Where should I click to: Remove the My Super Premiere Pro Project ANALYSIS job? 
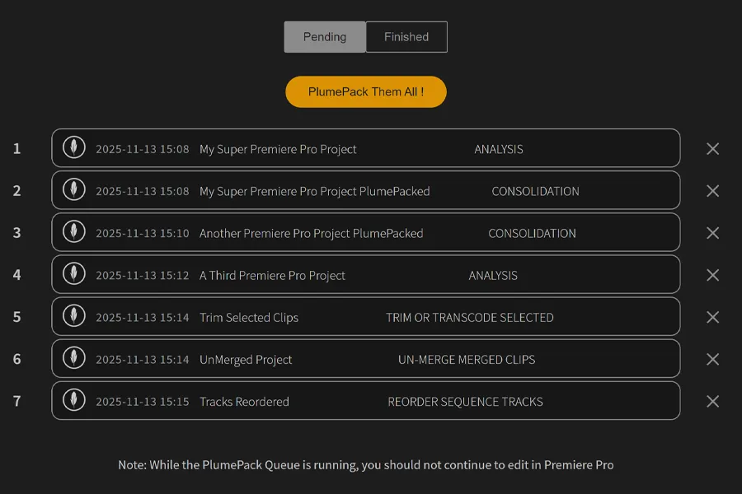tap(712, 148)
